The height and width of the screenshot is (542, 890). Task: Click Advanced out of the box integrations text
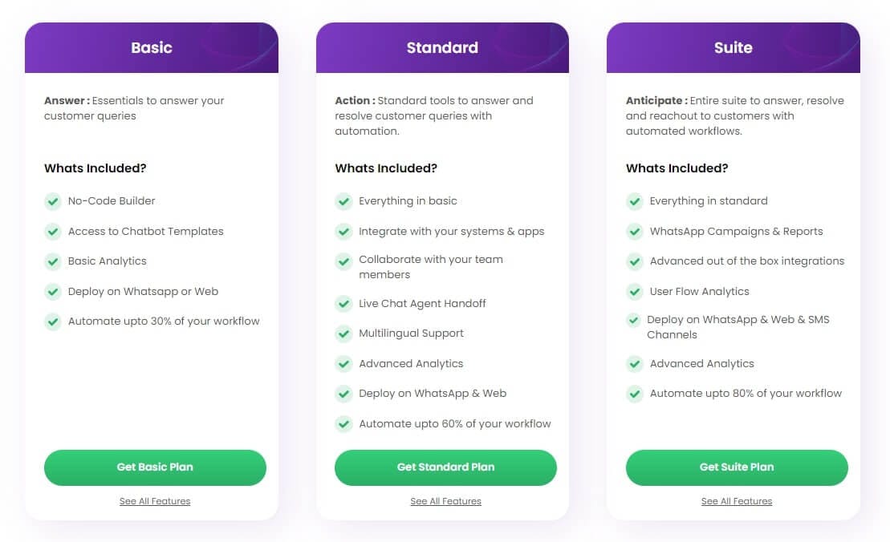[747, 261]
